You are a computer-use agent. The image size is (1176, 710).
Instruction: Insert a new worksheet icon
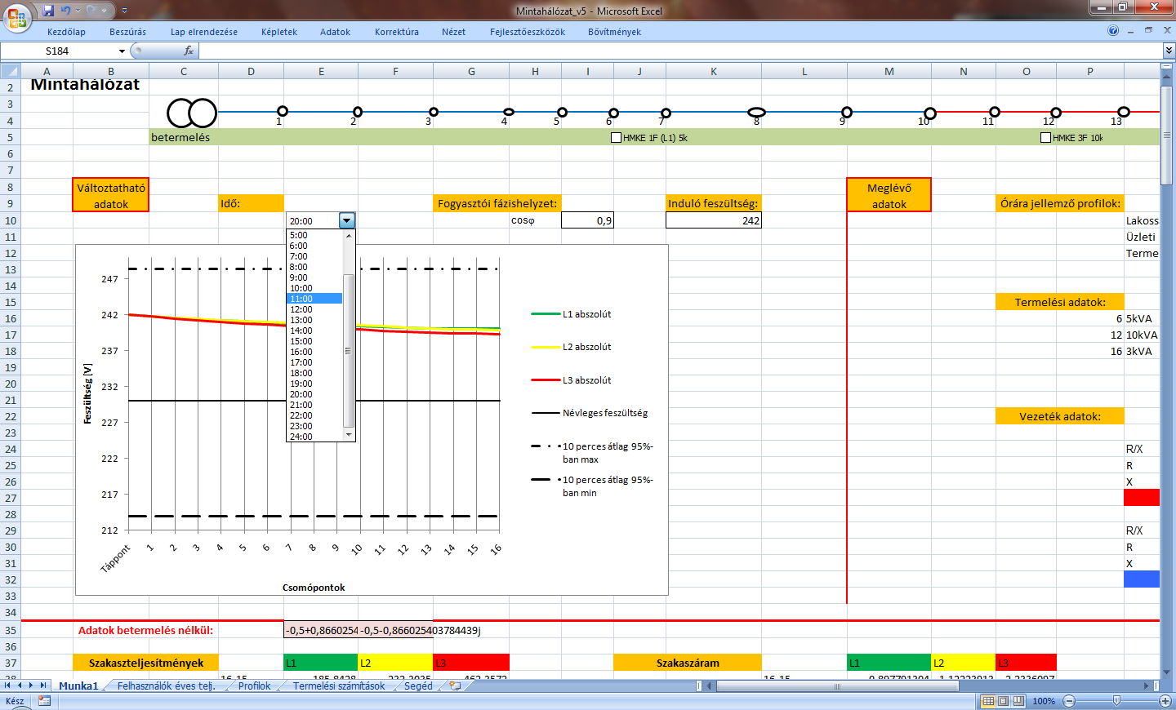455,686
